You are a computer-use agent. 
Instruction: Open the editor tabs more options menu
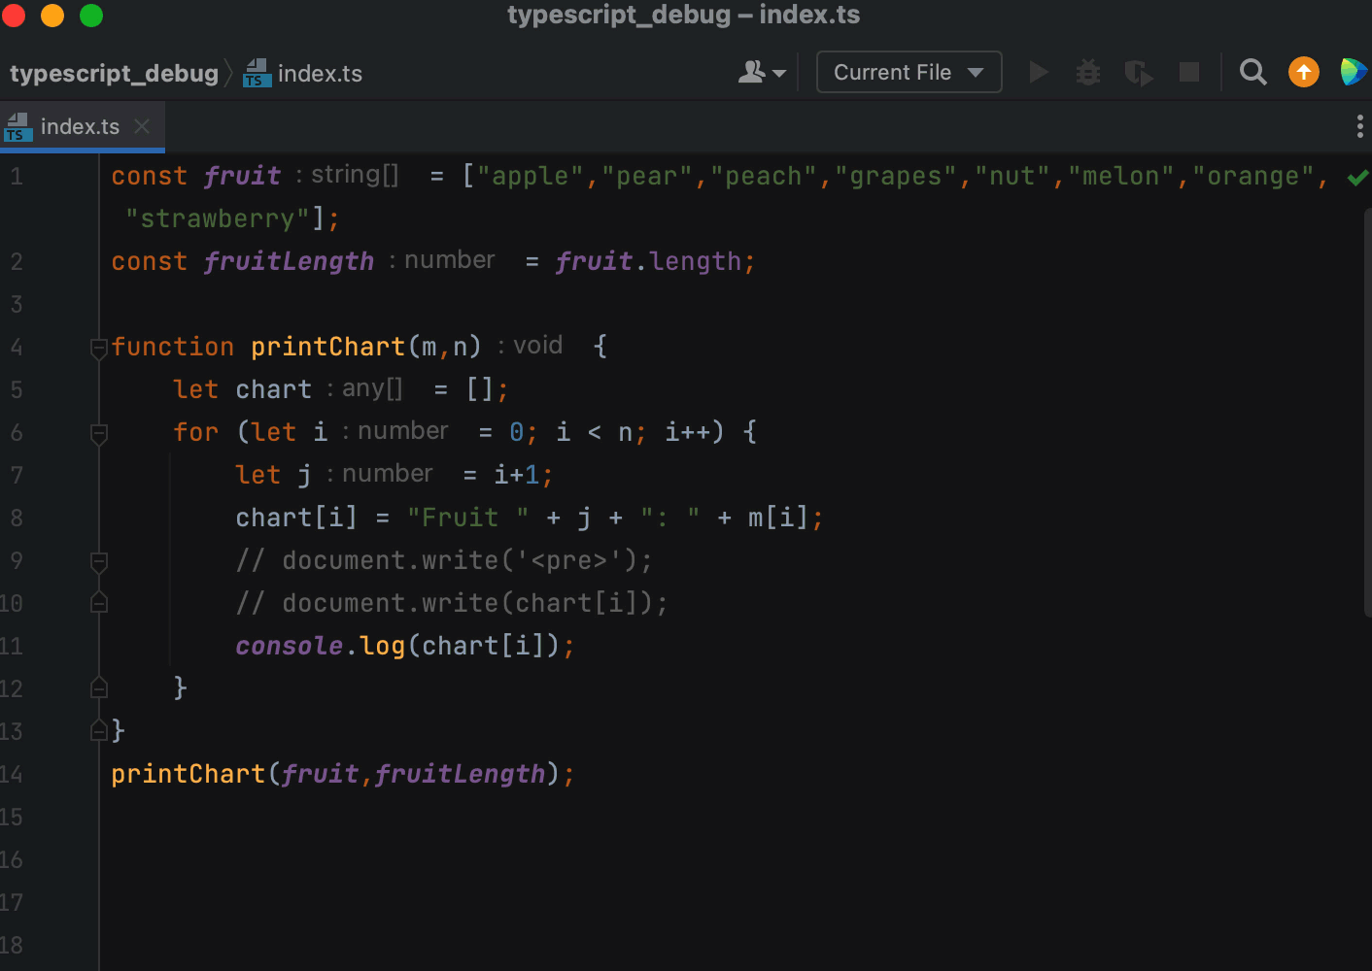pos(1358,126)
